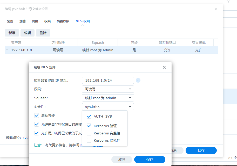Enable Kerberos 完整性 option
The width and height of the screenshot is (237, 166).
click(89, 133)
